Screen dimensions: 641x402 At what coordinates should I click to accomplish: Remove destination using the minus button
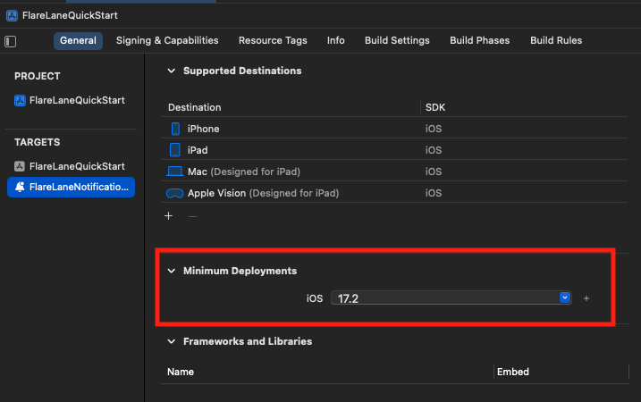pyautogui.click(x=191, y=216)
